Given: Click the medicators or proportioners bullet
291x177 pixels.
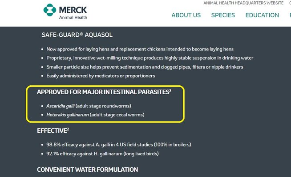Looking at the screenshot, I should 101,76.
